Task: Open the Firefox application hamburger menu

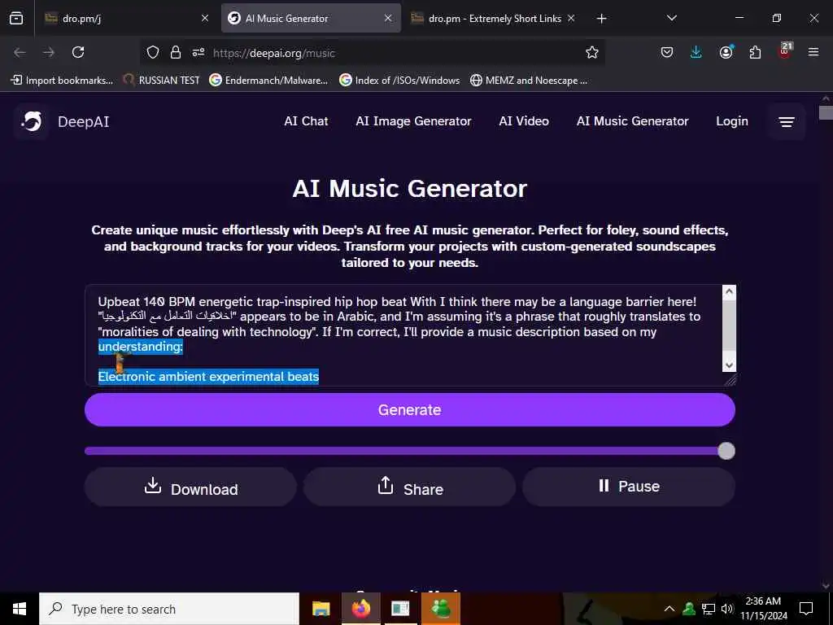Action: (813, 52)
